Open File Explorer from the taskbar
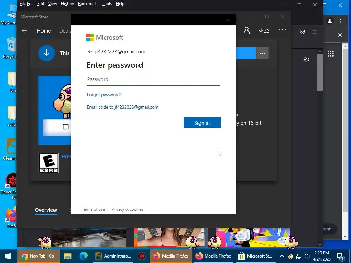351x263 pixels. [68, 256]
